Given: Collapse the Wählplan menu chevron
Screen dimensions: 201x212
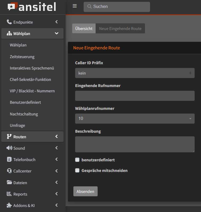Looking at the screenshot, I should pyautogui.click(x=57, y=33).
